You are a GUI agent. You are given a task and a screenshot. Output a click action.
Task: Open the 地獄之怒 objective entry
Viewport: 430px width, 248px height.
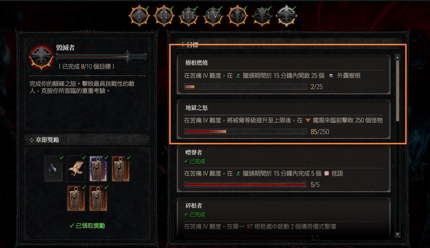[284, 119]
